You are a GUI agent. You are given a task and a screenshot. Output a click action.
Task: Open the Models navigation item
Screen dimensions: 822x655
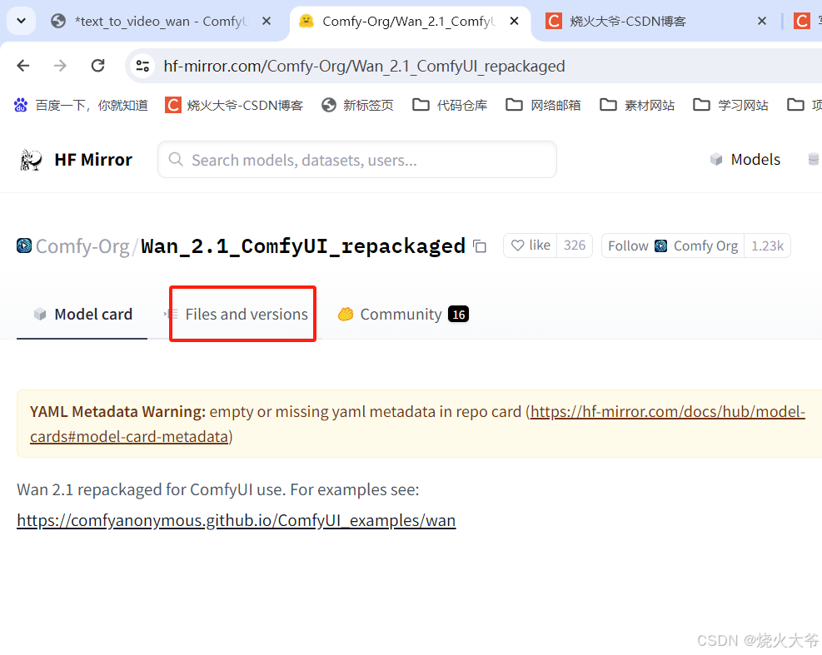coord(745,159)
